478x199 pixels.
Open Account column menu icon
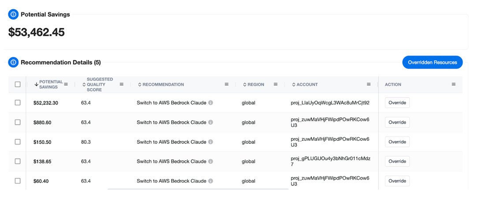coord(369,84)
